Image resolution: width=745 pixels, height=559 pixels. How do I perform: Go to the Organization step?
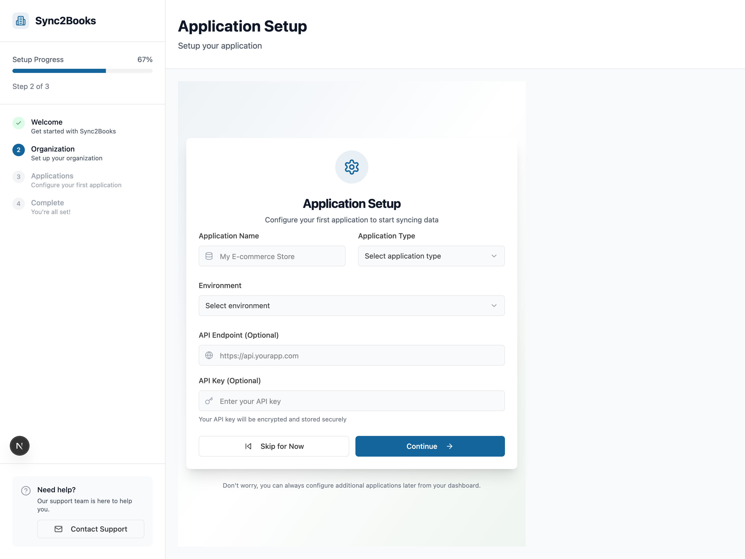coord(83,153)
